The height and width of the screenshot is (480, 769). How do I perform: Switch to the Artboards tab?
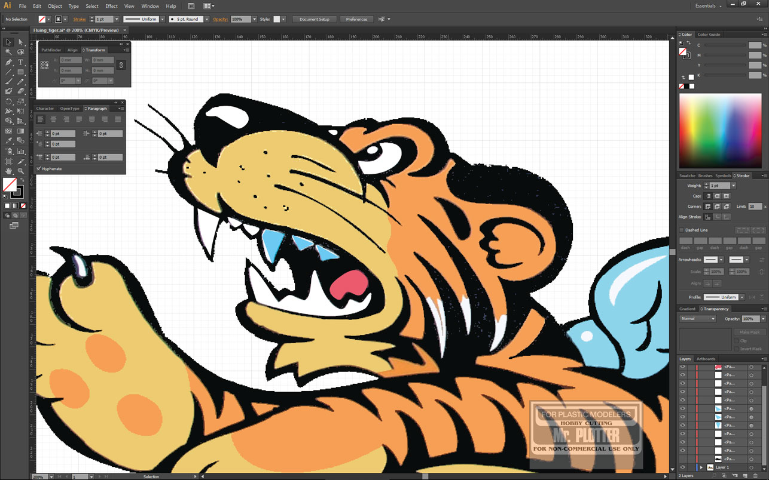pos(706,359)
